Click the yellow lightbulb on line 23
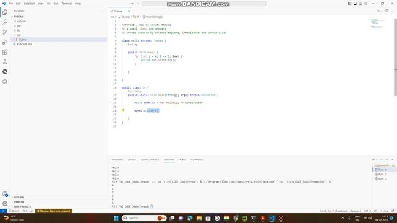The width and height of the screenshot is (397, 223). 123,110
